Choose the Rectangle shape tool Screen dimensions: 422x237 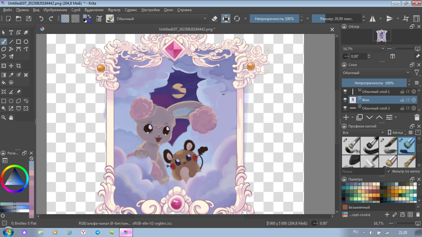coord(18,42)
